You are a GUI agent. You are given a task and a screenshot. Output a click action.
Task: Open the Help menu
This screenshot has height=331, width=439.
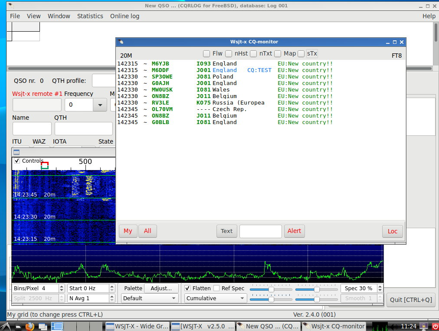[429, 16]
